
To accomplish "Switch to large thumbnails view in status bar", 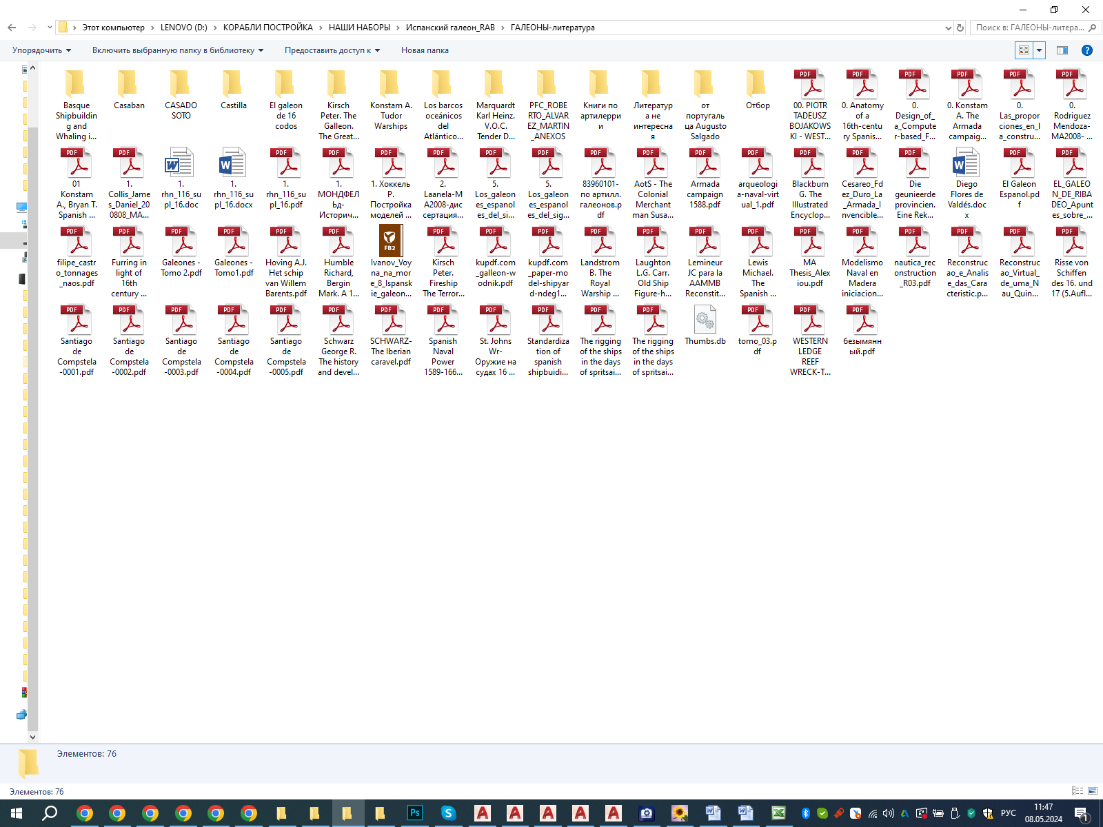I will [x=1093, y=791].
